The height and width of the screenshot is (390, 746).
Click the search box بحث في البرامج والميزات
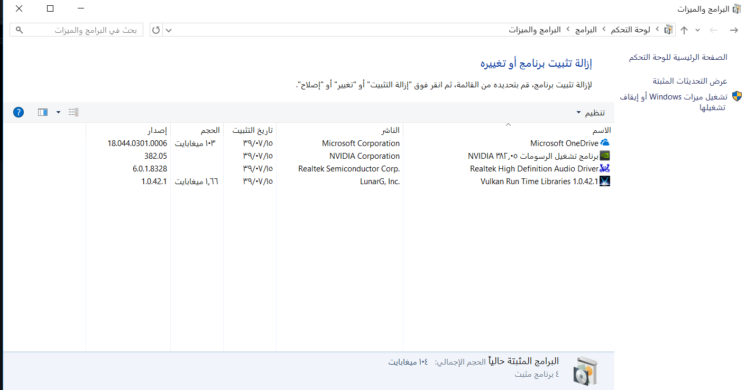[x=77, y=30]
